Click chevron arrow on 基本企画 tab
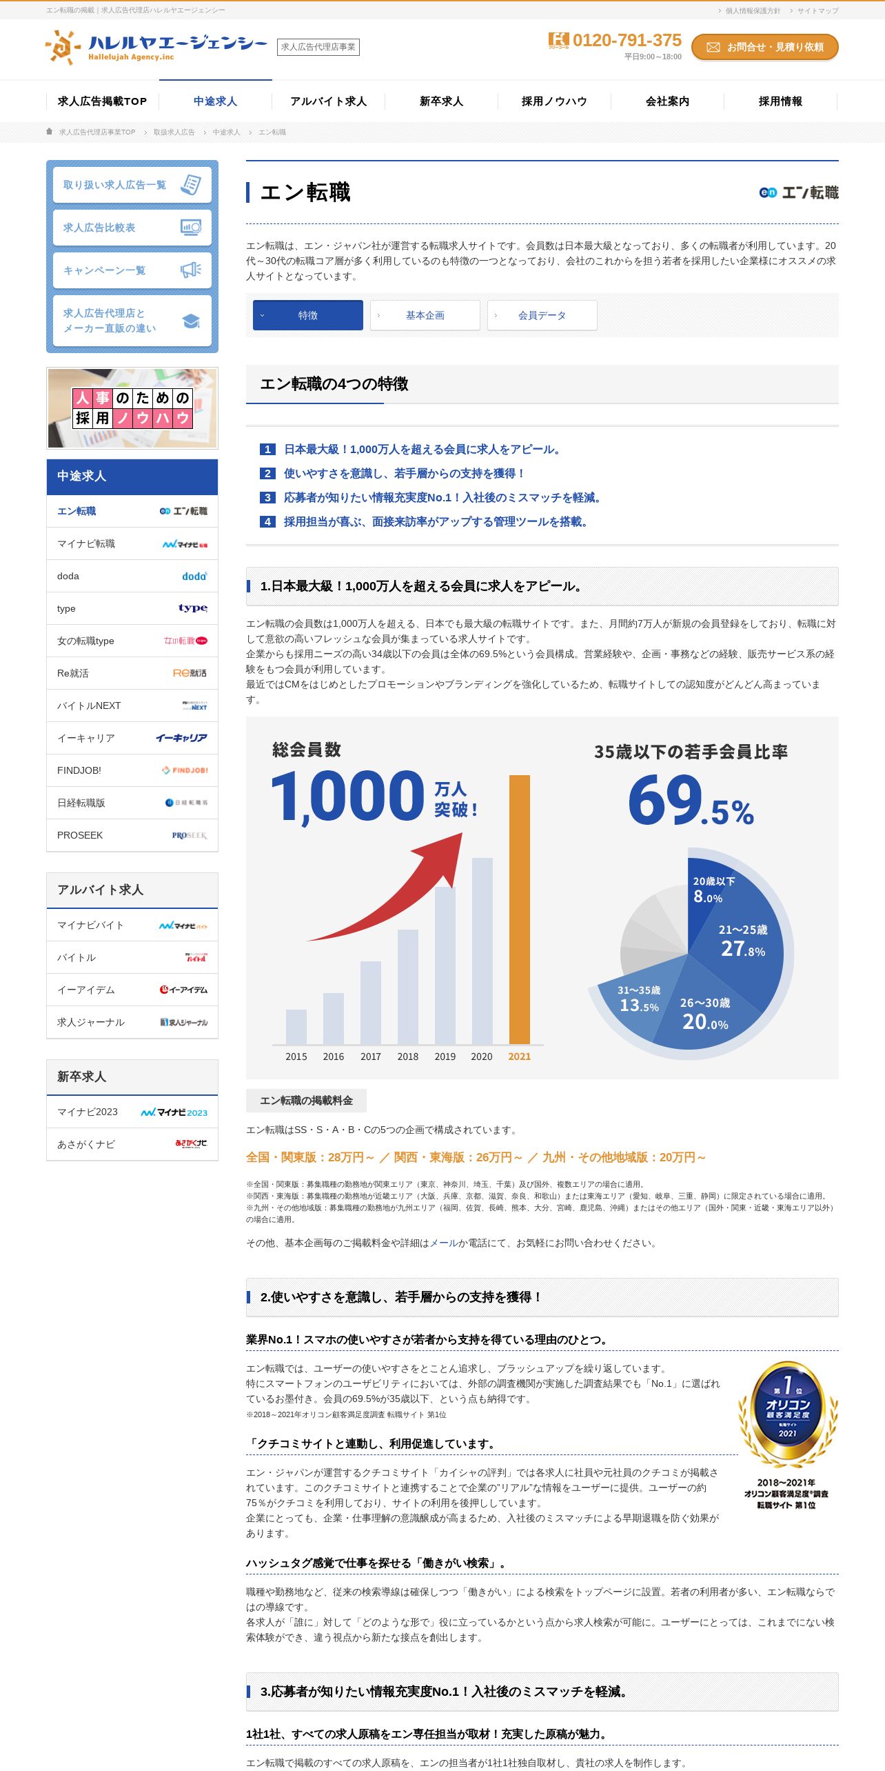Image resolution: width=885 pixels, height=1771 pixels. [x=378, y=315]
